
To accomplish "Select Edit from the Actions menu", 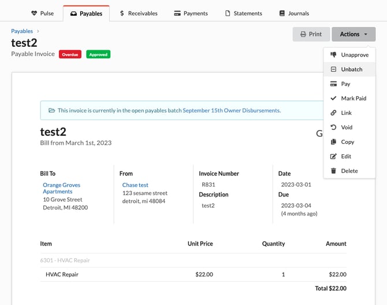I will [345, 157].
